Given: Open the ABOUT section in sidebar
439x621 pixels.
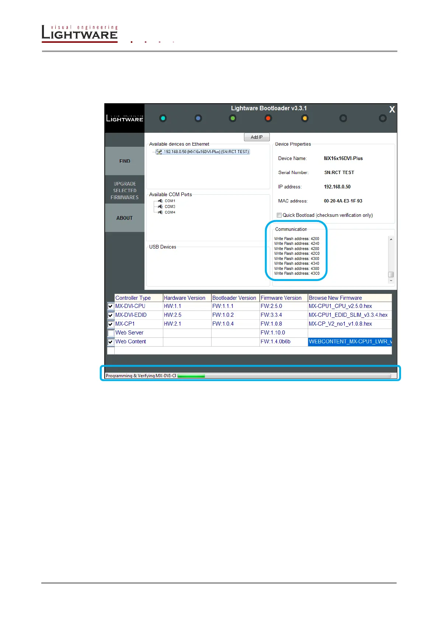Looking at the screenshot, I should pos(125,218).
